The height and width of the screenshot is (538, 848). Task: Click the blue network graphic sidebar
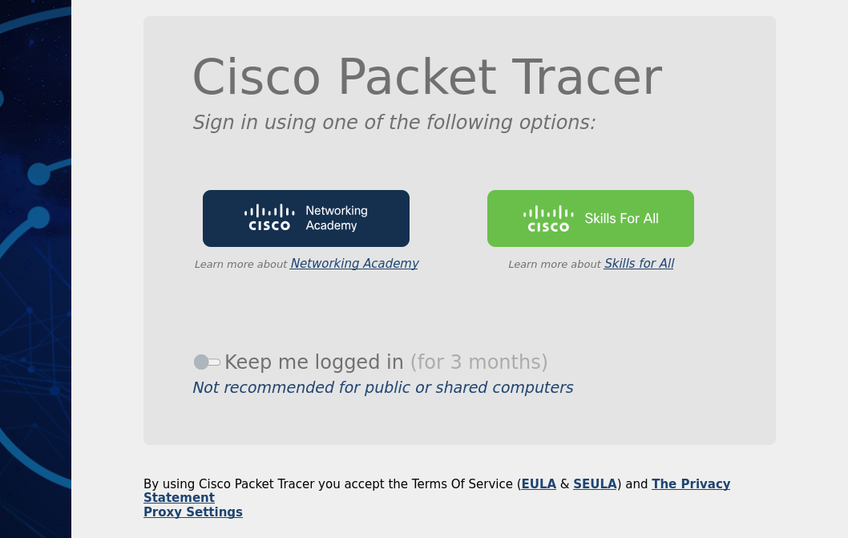pyautogui.click(x=36, y=269)
